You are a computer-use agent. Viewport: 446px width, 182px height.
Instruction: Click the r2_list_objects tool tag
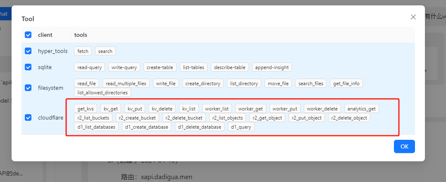click(228, 117)
